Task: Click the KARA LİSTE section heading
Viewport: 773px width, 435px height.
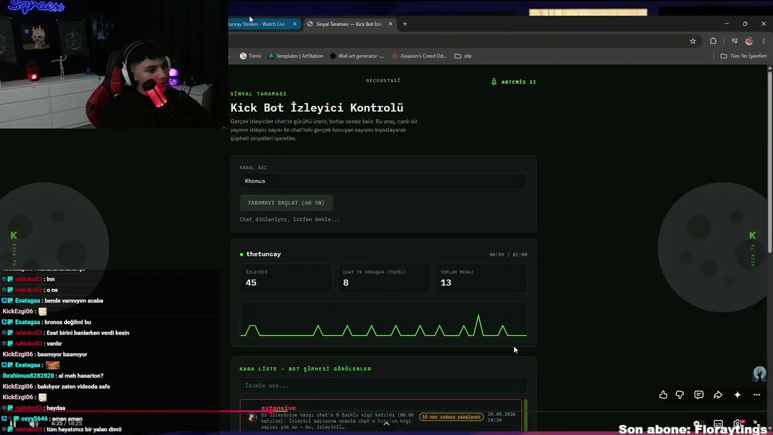Action: [x=305, y=369]
